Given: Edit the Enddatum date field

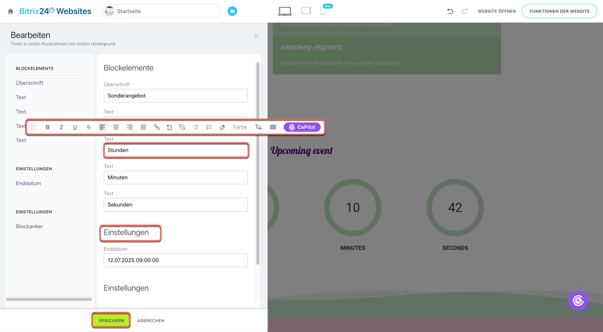Looking at the screenshot, I should tap(176, 260).
